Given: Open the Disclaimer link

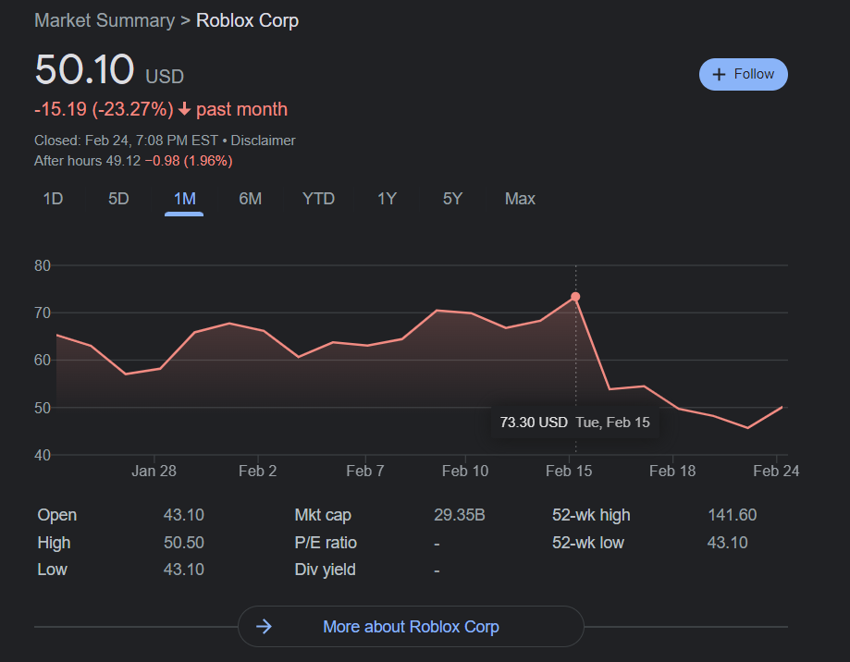Looking at the screenshot, I should (x=263, y=141).
